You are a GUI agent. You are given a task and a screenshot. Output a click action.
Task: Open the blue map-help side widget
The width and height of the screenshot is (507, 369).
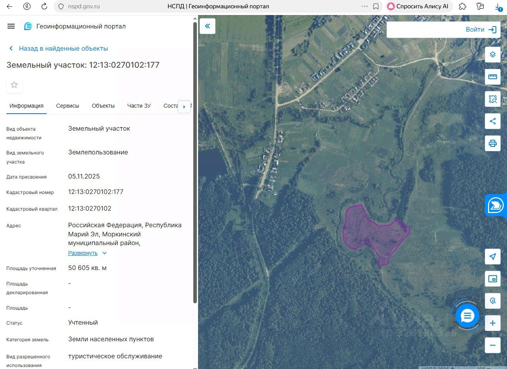tap(496, 205)
